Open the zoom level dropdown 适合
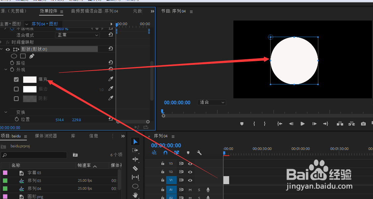Viewport: 373px width, 199px height. point(212,102)
